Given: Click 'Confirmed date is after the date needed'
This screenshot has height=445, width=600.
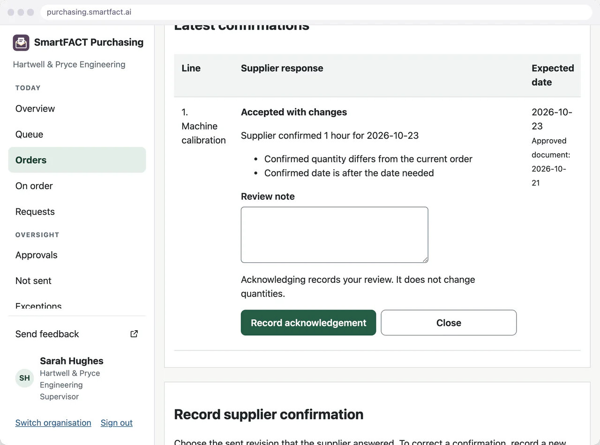Looking at the screenshot, I should (349, 173).
